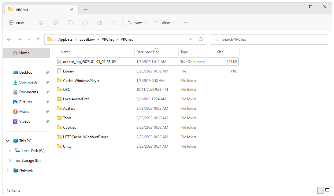The image size is (334, 196).
Task: Expand chevron after AppData in breadcrumb
Action: 76,39
